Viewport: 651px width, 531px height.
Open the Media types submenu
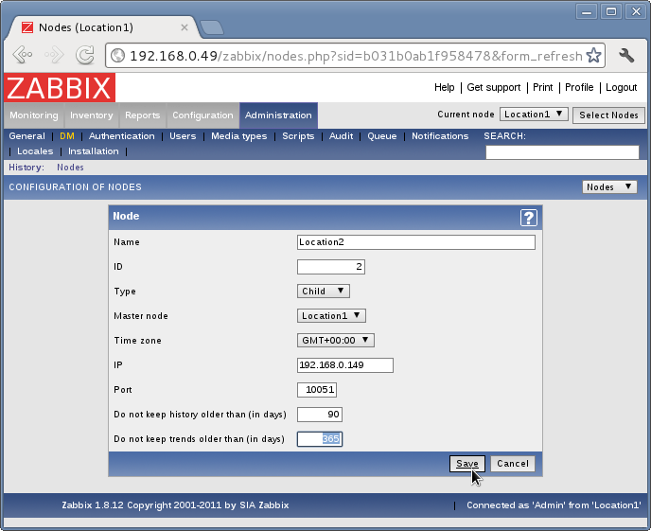239,136
